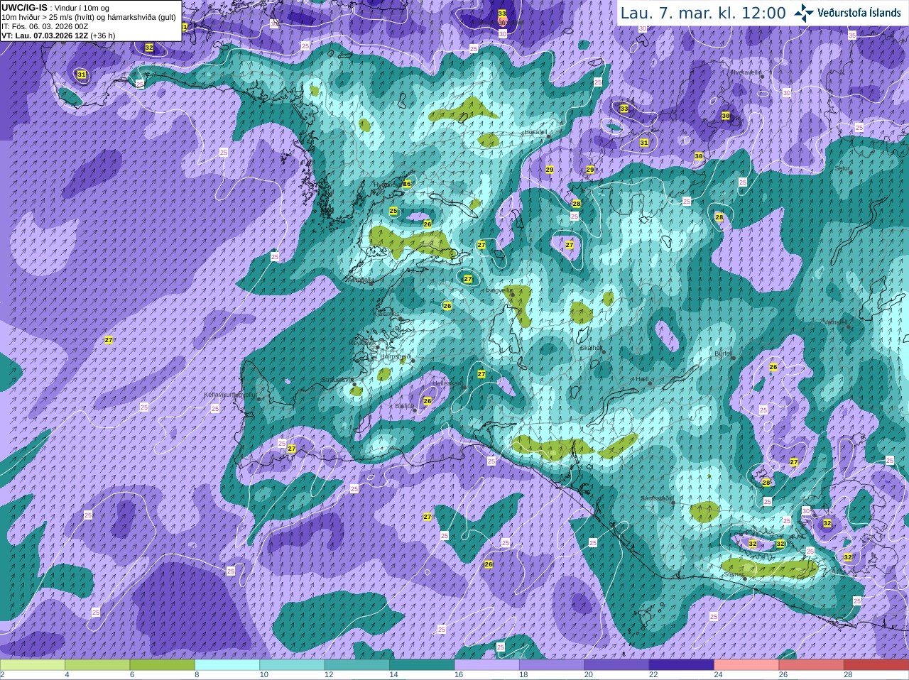This screenshot has width=909, height=680.
Task: Click the Skálholt place label
Action: click(591, 348)
